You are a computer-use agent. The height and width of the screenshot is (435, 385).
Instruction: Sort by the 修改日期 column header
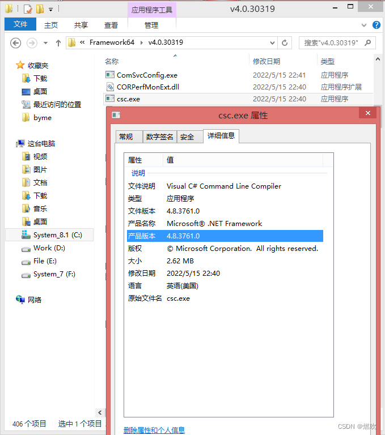point(266,62)
